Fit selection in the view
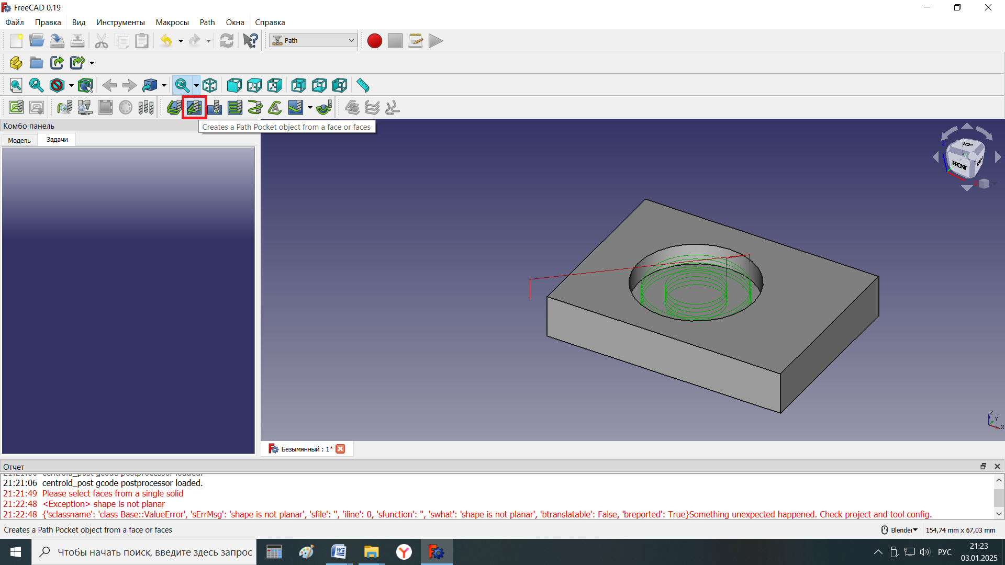The image size is (1005, 565). [37, 85]
